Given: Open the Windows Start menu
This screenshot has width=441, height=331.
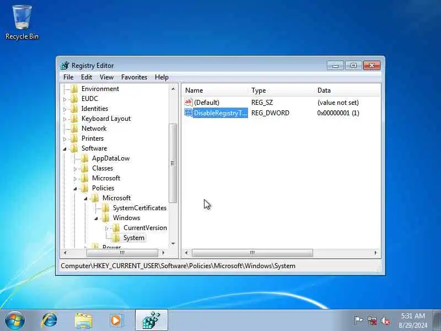Looking at the screenshot, I should 15,321.
